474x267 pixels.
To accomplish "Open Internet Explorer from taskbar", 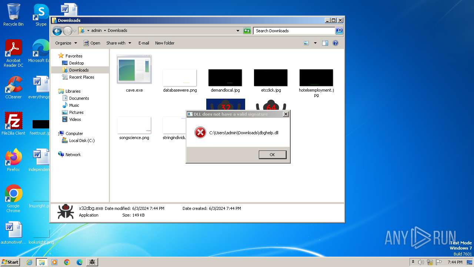I will (x=29, y=262).
